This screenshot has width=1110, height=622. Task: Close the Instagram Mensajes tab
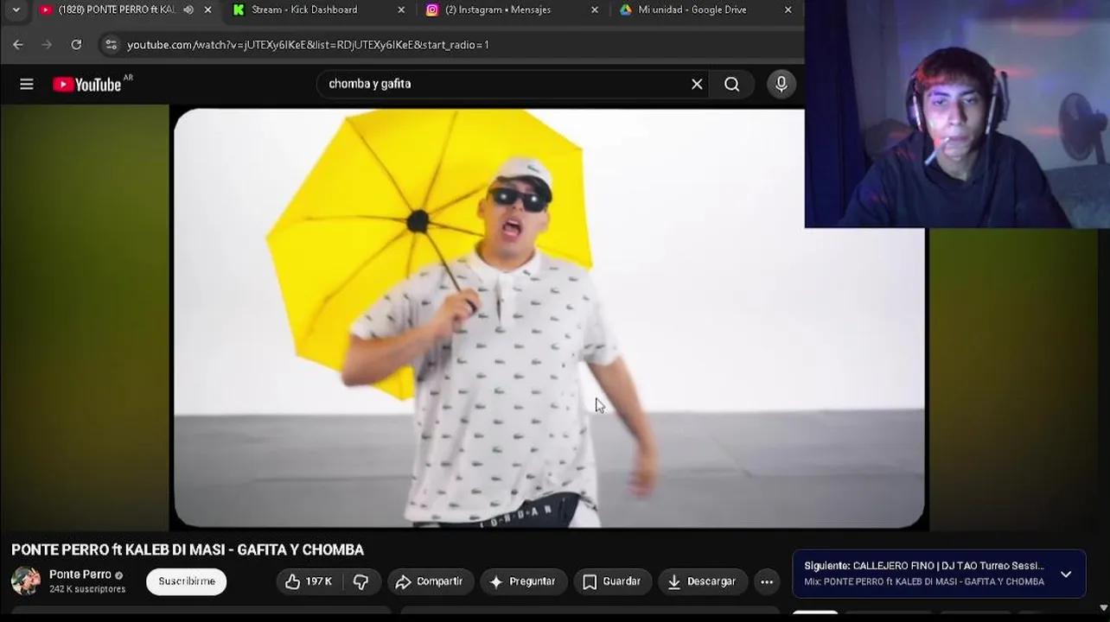pyautogui.click(x=595, y=10)
